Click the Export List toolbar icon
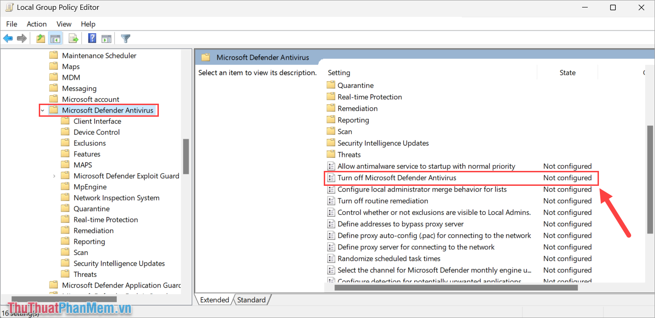The width and height of the screenshot is (655, 318). tap(73, 38)
